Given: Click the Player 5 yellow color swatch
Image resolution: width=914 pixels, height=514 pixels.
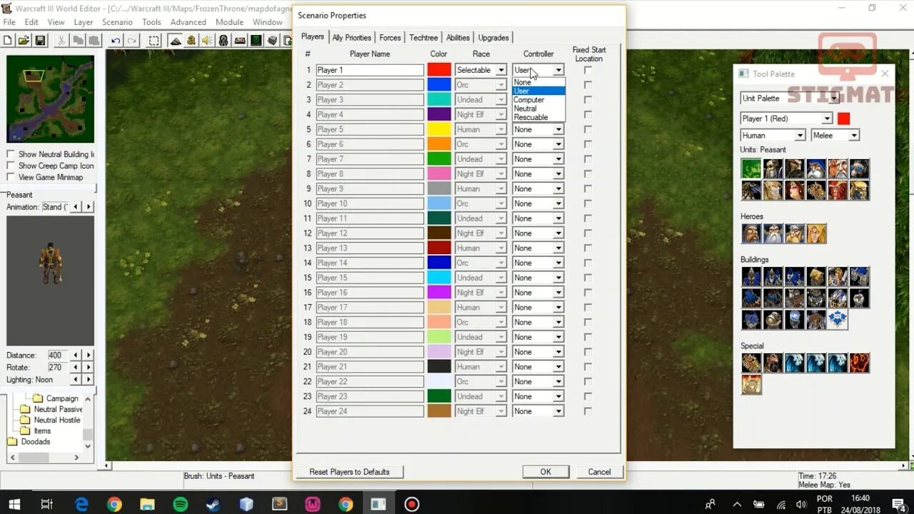Looking at the screenshot, I should pyautogui.click(x=439, y=129).
